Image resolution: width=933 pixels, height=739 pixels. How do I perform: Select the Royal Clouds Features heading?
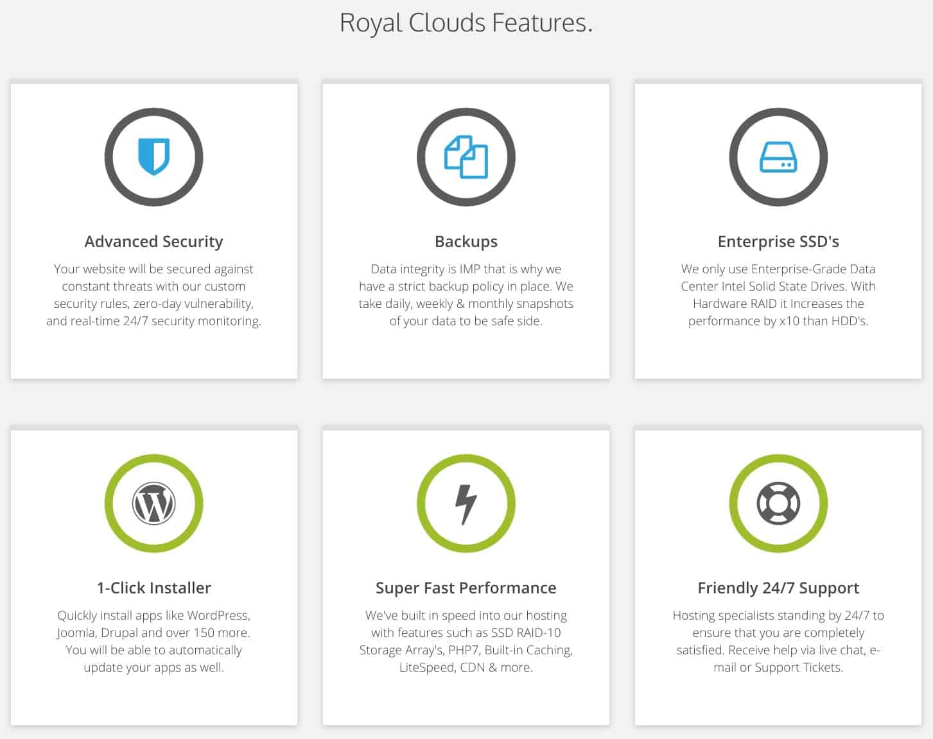tap(466, 23)
